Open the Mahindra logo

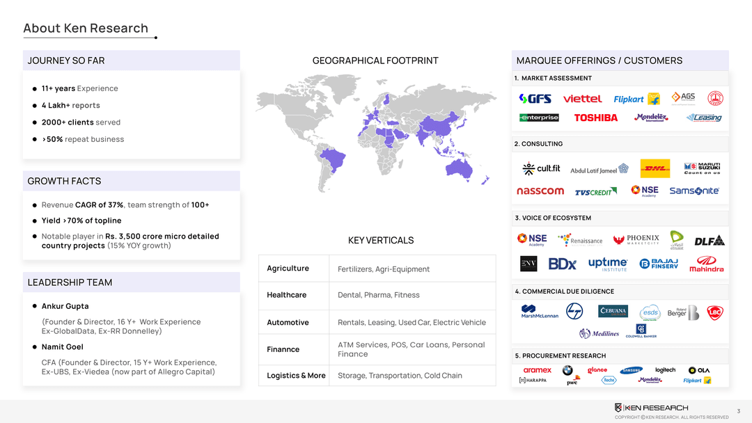pyautogui.click(x=706, y=266)
